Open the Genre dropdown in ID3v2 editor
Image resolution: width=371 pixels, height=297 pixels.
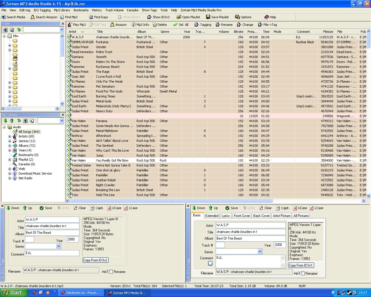pos(260,252)
